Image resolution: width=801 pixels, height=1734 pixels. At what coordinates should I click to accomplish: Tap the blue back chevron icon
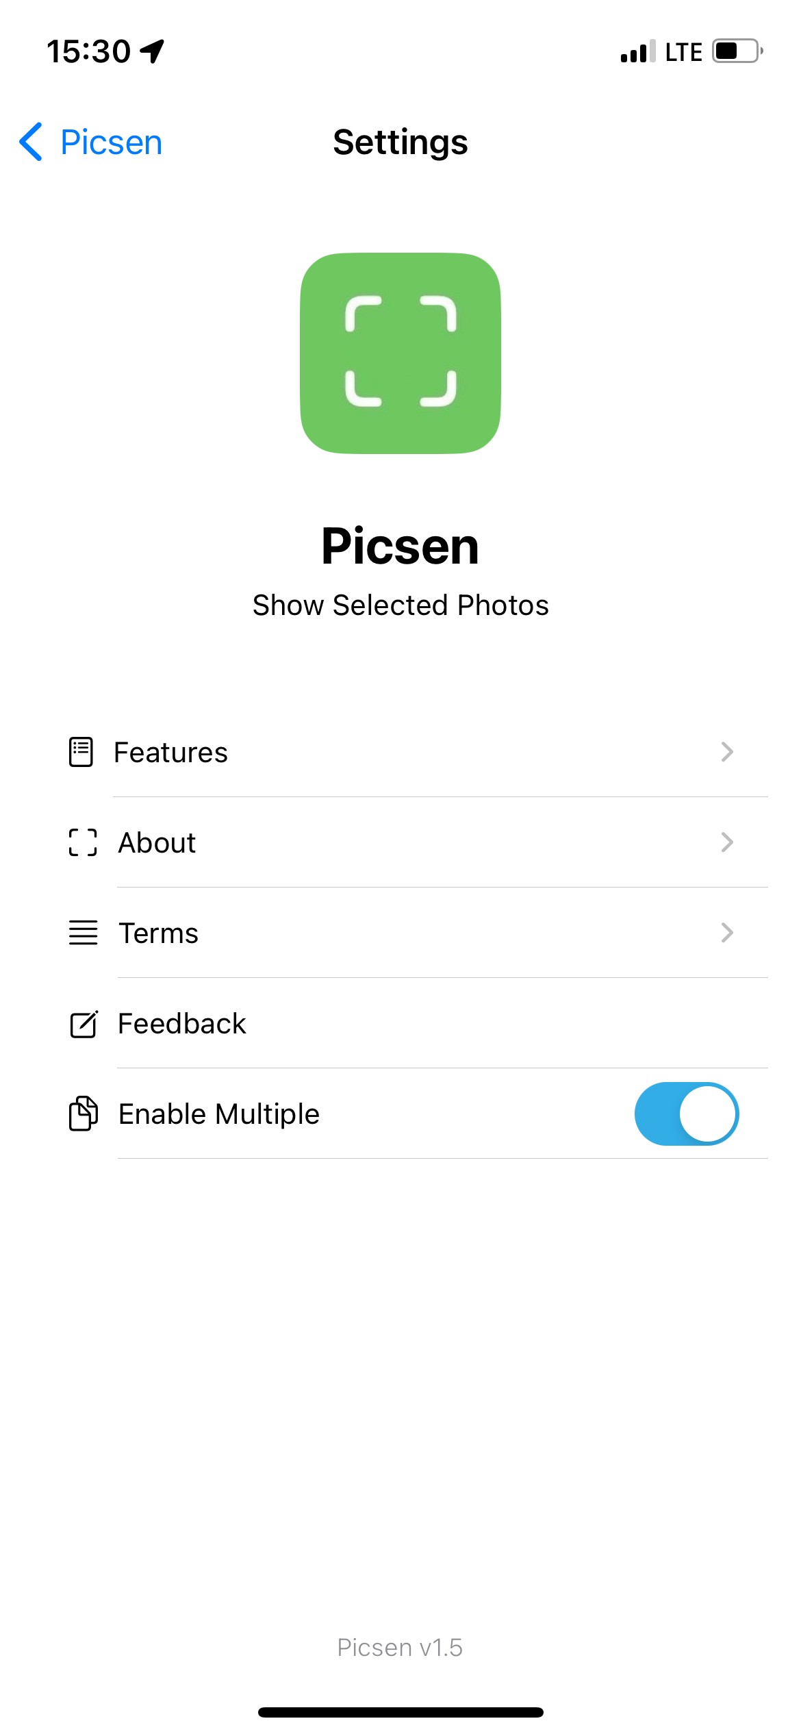[31, 142]
